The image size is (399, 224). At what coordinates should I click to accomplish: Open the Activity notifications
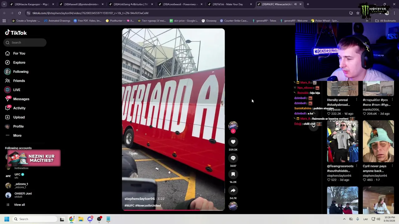(x=15, y=108)
